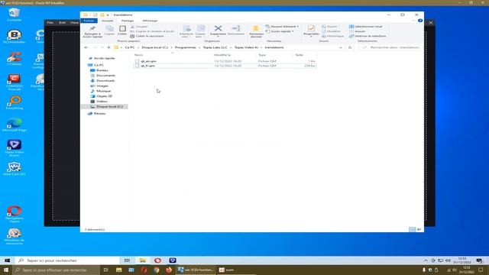
Task: Click the Topaz Video AI icon in VM taskbar
Action: point(173,260)
